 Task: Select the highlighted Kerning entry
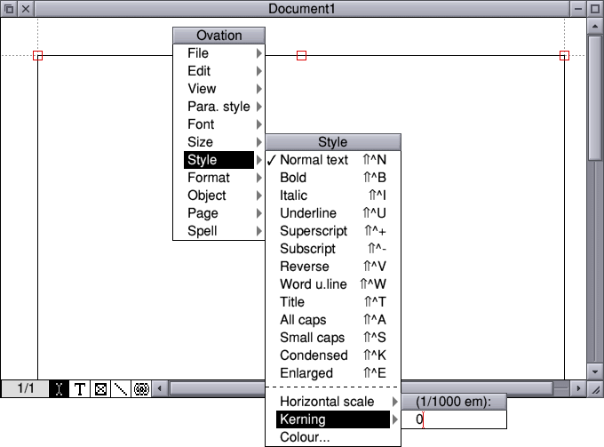333,419
